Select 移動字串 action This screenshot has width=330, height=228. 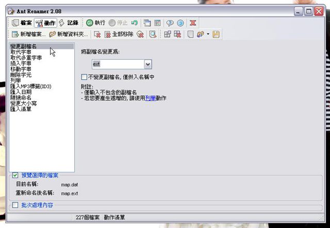42,69
